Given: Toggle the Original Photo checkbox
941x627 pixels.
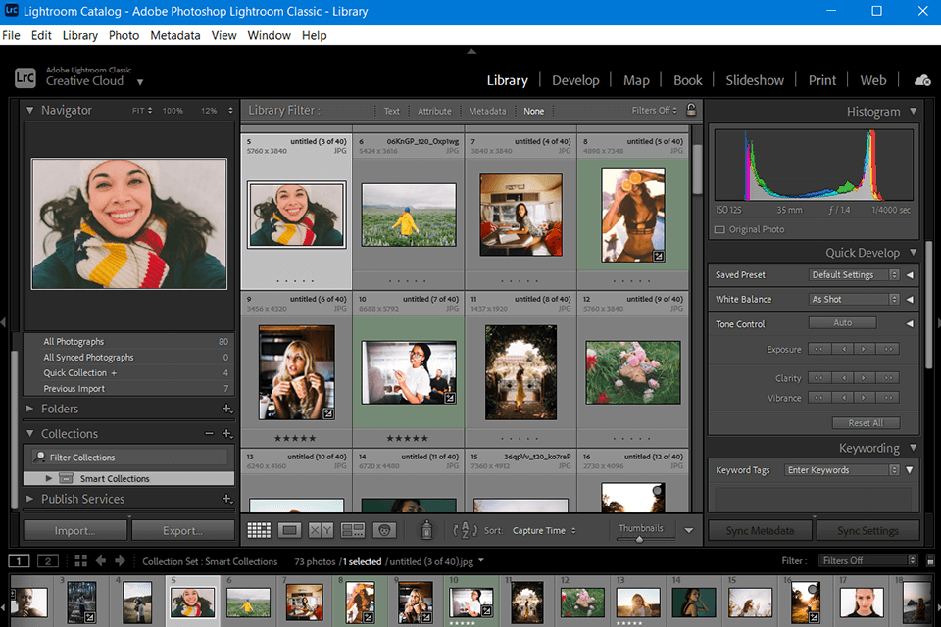Looking at the screenshot, I should [719, 230].
